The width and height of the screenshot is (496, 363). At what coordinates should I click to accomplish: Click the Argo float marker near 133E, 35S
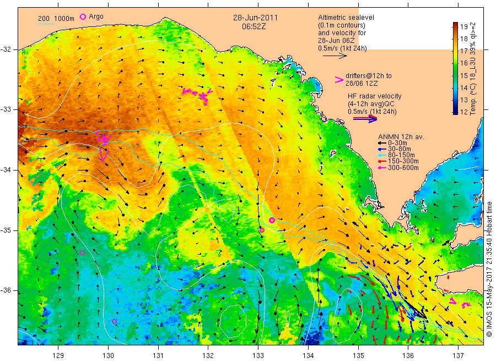click(x=262, y=230)
